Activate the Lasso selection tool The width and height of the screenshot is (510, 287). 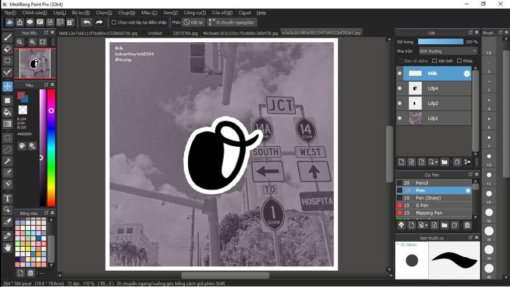coord(7,150)
